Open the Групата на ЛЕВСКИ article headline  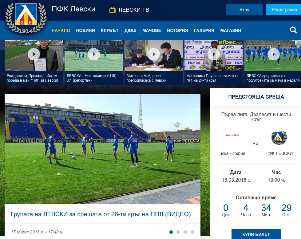[101, 214]
